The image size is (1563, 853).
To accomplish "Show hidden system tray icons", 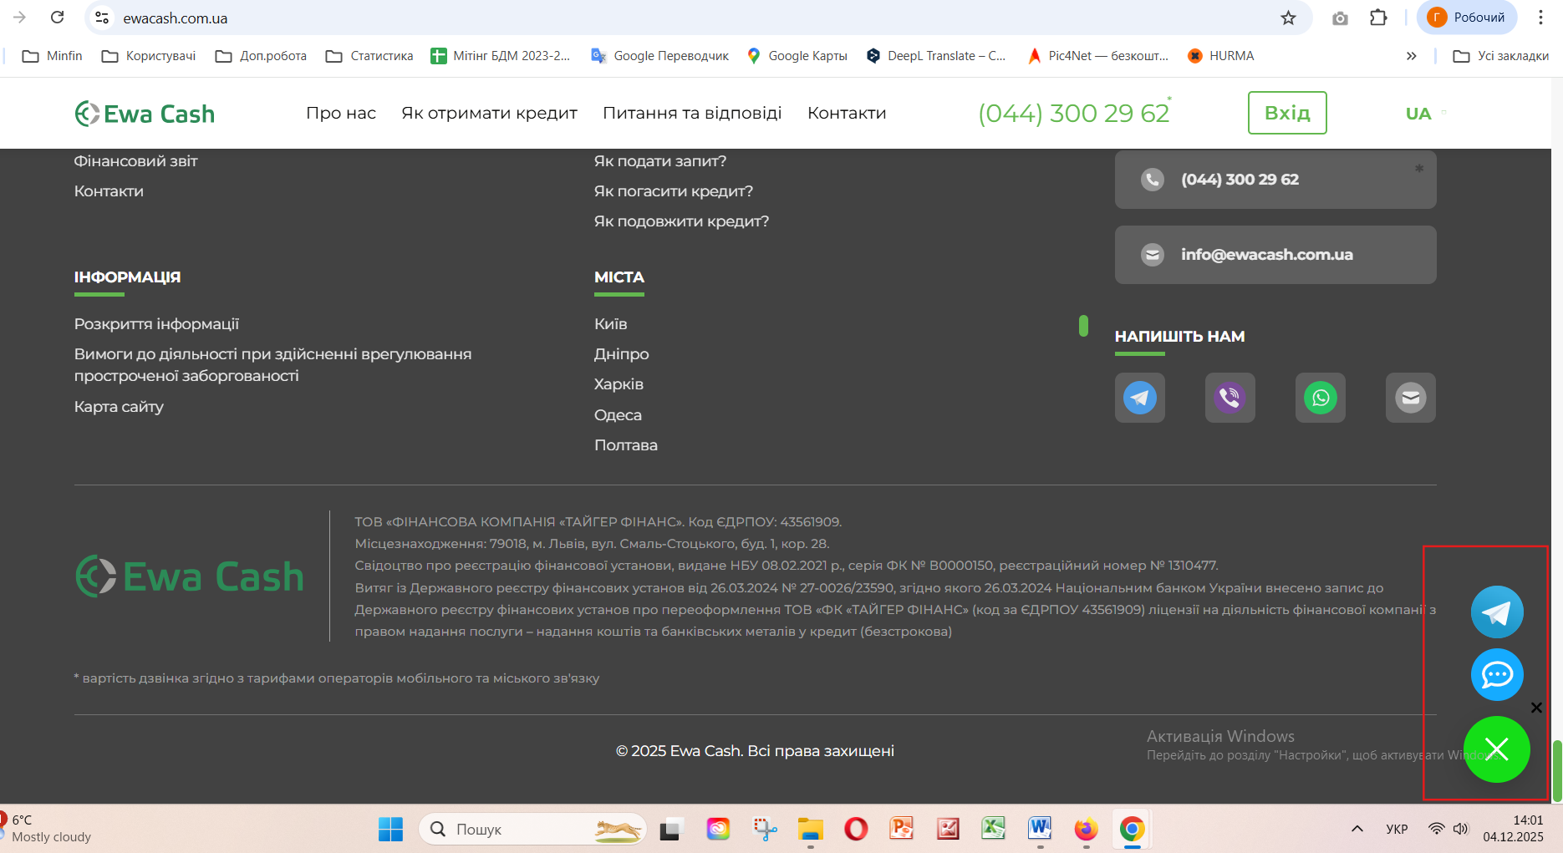I will (1357, 829).
